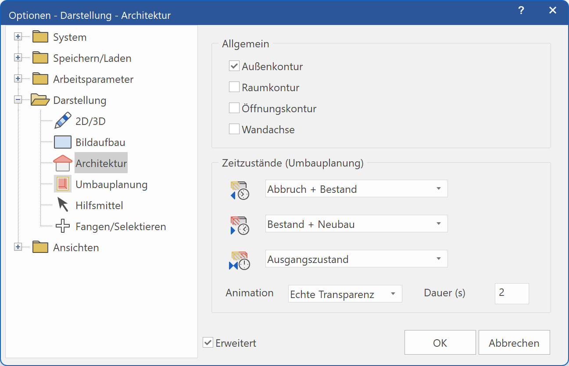The height and width of the screenshot is (366, 569).
Task: Click the Abbrechen button
Action: pos(514,342)
